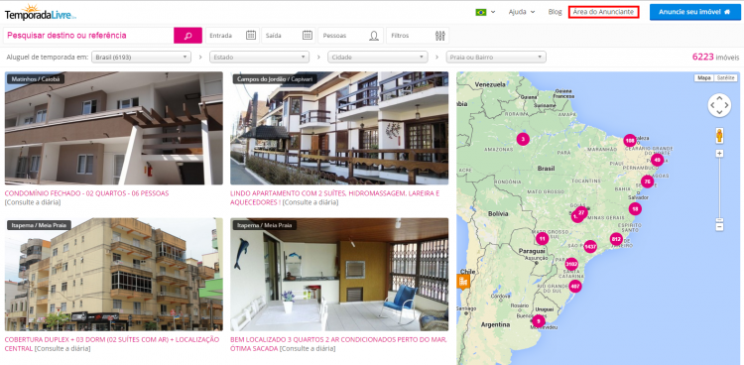Click the magenta search magnifier button

pyautogui.click(x=187, y=36)
